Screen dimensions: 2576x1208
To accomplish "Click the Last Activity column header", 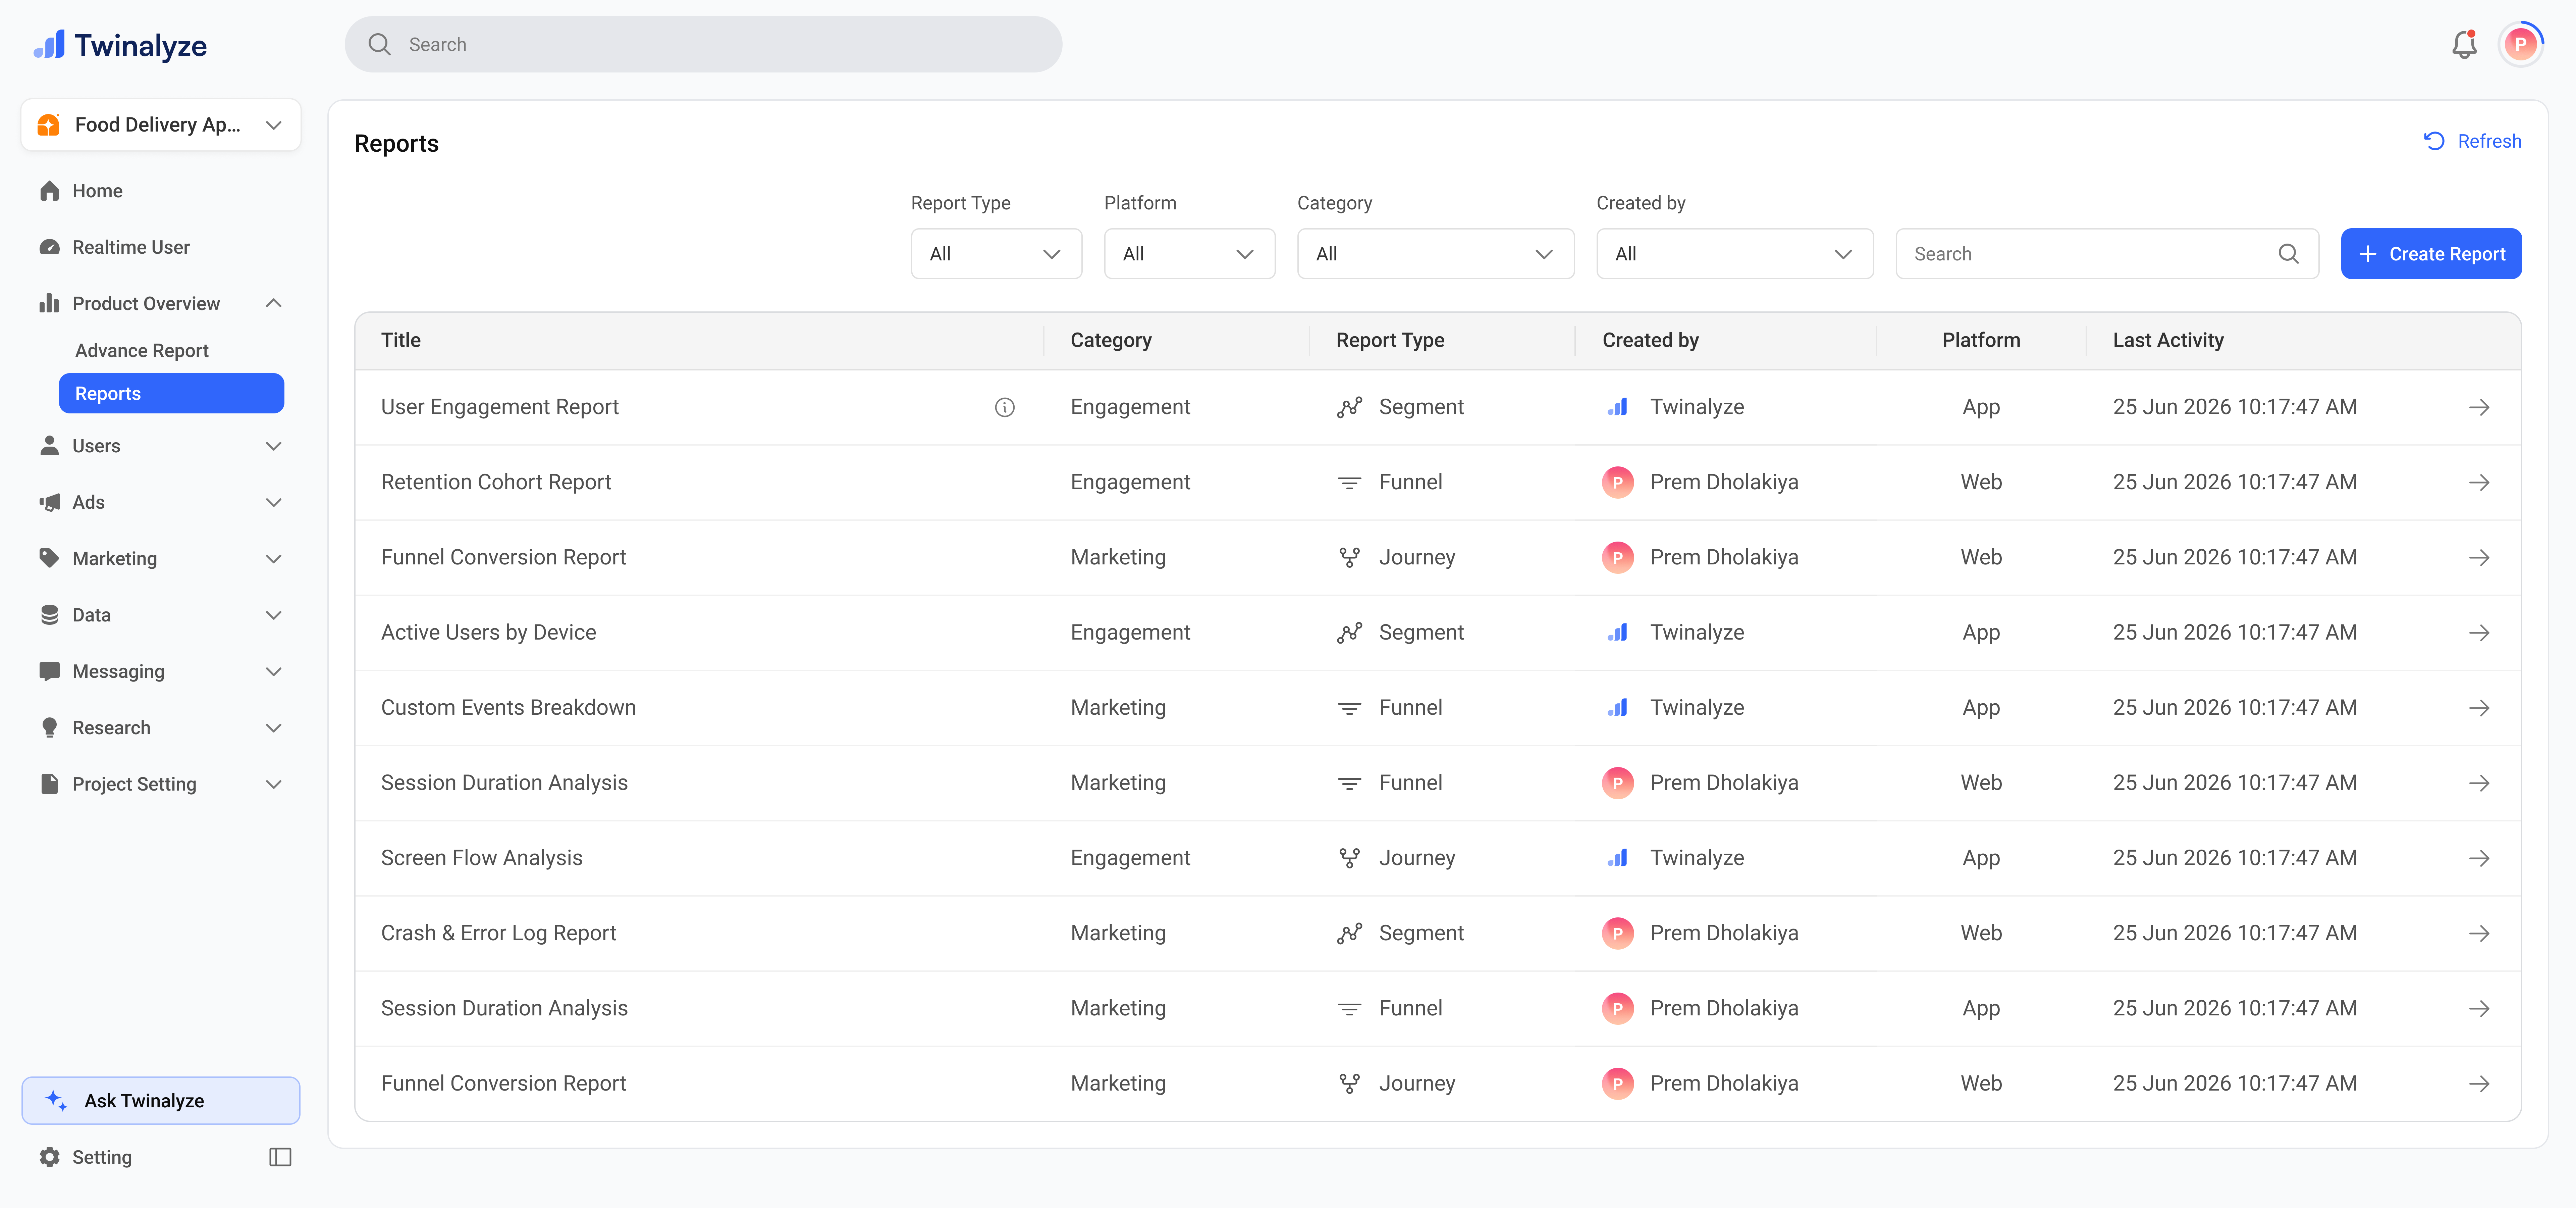I will pos(2168,340).
